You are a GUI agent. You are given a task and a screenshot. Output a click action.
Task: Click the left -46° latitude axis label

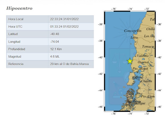[x=101, y=107]
